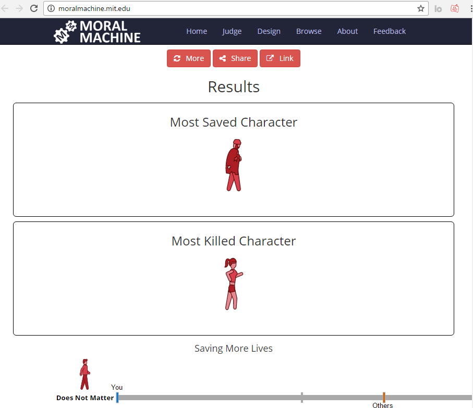Click the Share button
Screen dimensions: 473x408
coord(235,58)
